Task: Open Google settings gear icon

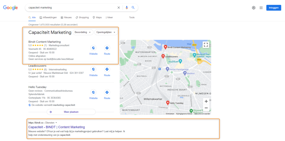Action: coord(254,8)
